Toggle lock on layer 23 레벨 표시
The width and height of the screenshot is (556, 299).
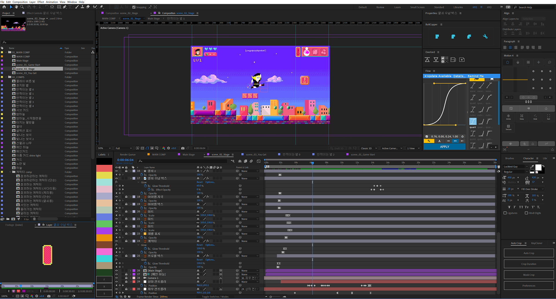point(126,234)
